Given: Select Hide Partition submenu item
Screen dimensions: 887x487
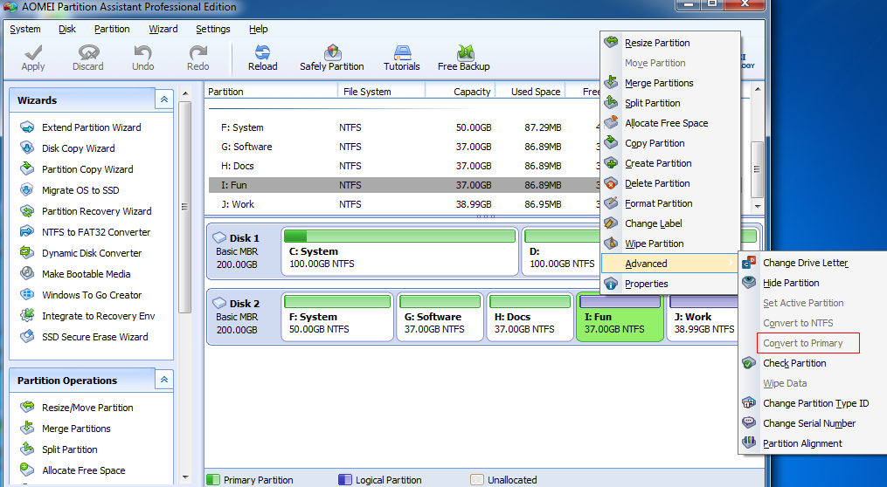Looking at the screenshot, I should pyautogui.click(x=813, y=283).
